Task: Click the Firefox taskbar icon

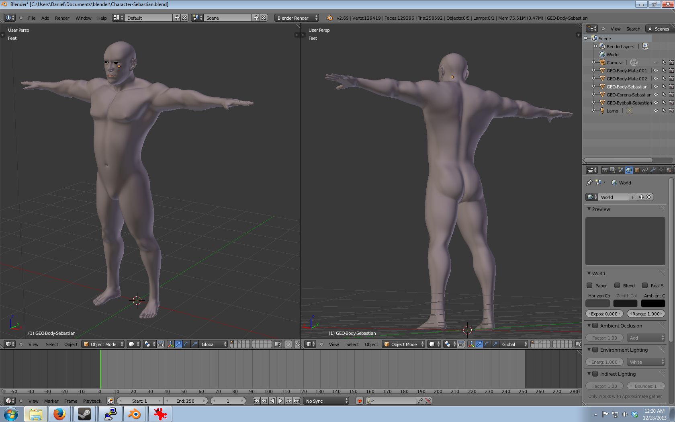Action: point(59,414)
